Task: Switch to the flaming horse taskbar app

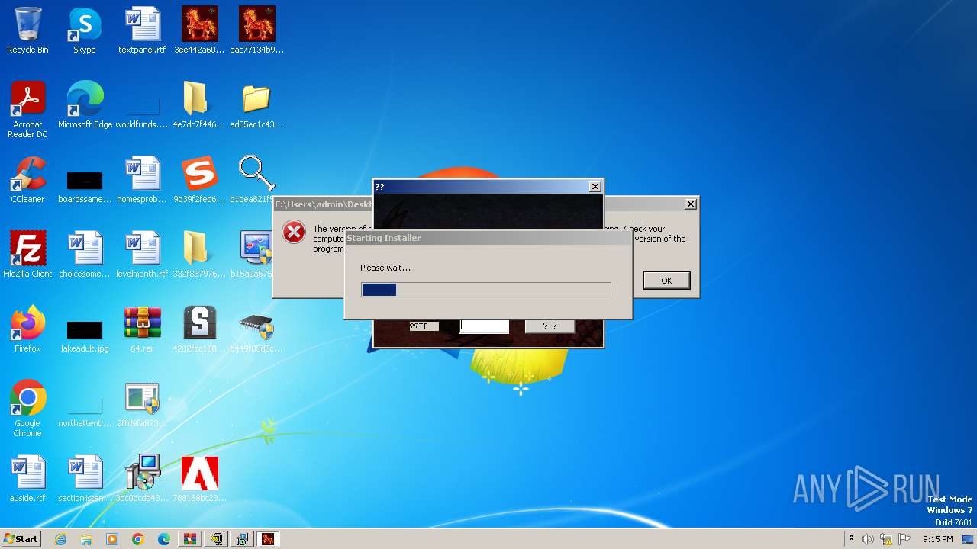Action: click(x=268, y=539)
